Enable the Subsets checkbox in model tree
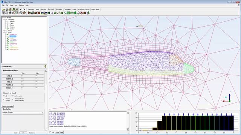Viewport: 241px width, 135px height. coord(8,21)
